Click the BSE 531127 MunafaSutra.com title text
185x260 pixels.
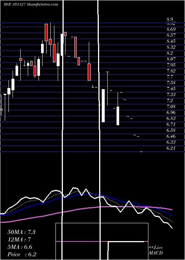coord(31,4)
